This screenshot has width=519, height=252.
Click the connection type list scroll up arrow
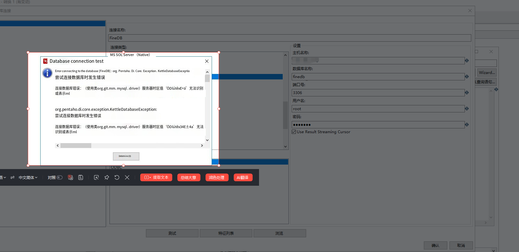[286, 55]
